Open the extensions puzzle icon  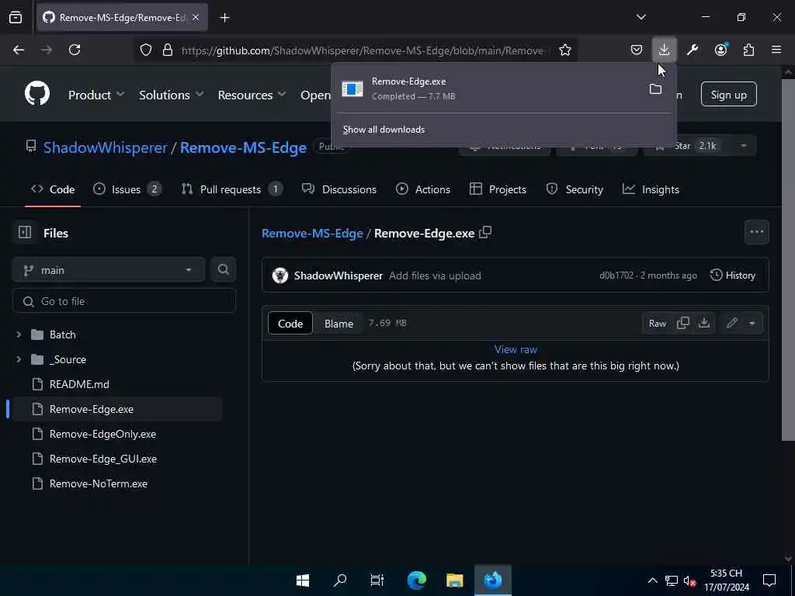click(748, 50)
